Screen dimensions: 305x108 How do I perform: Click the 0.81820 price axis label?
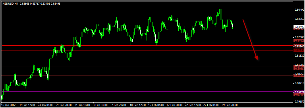[299, 56]
